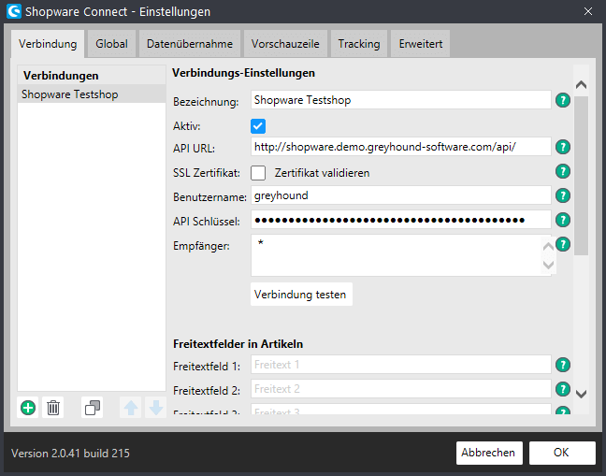Screen dimensions: 606x476
Task: Delete connection using trash icon
Action: point(53,408)
